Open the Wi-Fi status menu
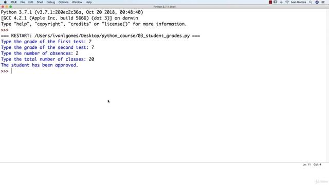Viewport: 329px width, 185px height. (x=287, y=2)
